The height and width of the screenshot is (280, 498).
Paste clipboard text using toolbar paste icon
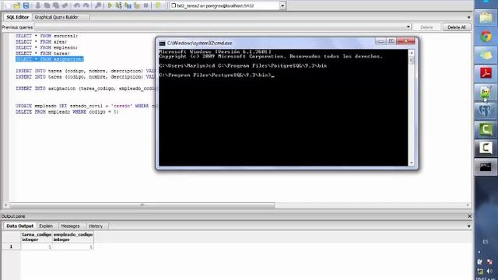coord(56,5)
